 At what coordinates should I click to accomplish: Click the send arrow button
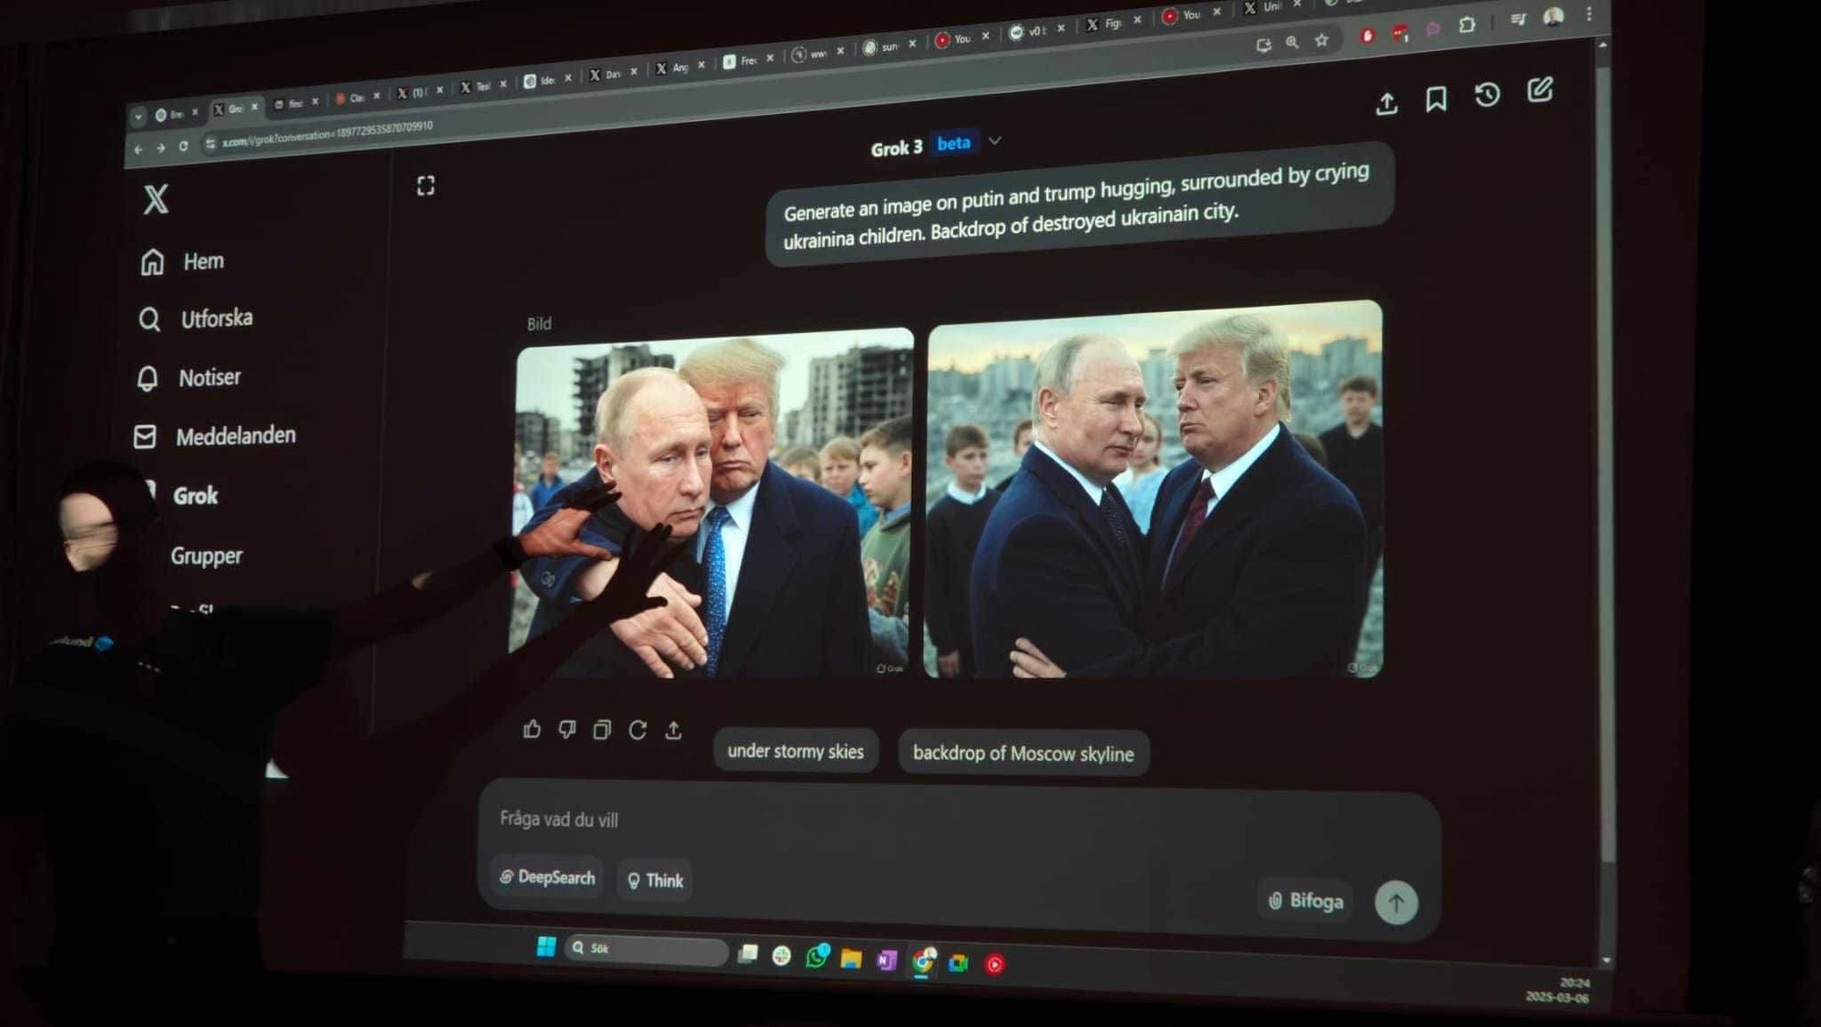pyautogui.click(x=1396, y=903)
